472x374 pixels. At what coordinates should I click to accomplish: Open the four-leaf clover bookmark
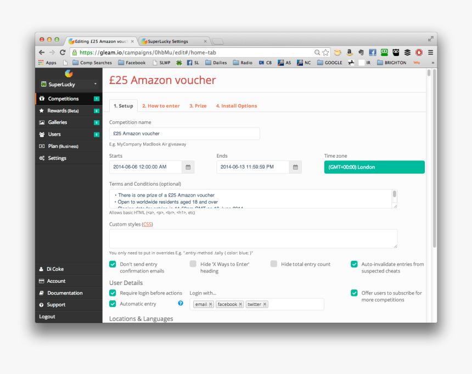(179, 63)
